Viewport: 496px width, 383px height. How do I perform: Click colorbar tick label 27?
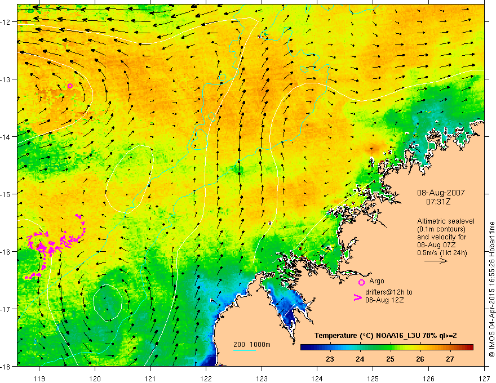click(x=450, y=359)
